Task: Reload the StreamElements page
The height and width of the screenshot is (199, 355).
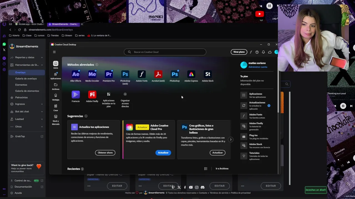Action: [19, 30]
